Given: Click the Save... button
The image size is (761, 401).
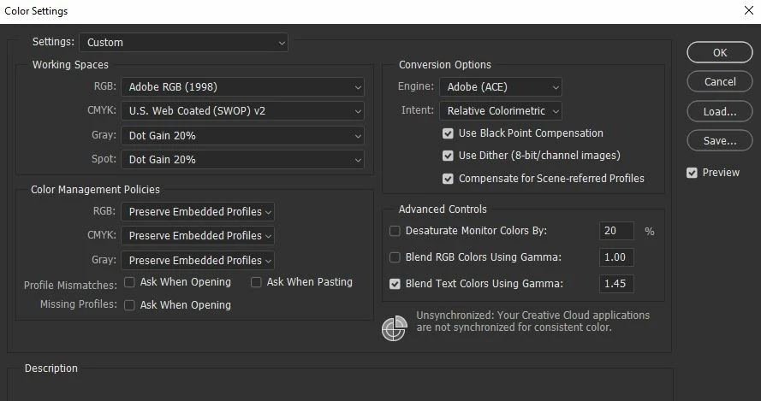Looking at the screenshot, I should click(x=720, y=140).
